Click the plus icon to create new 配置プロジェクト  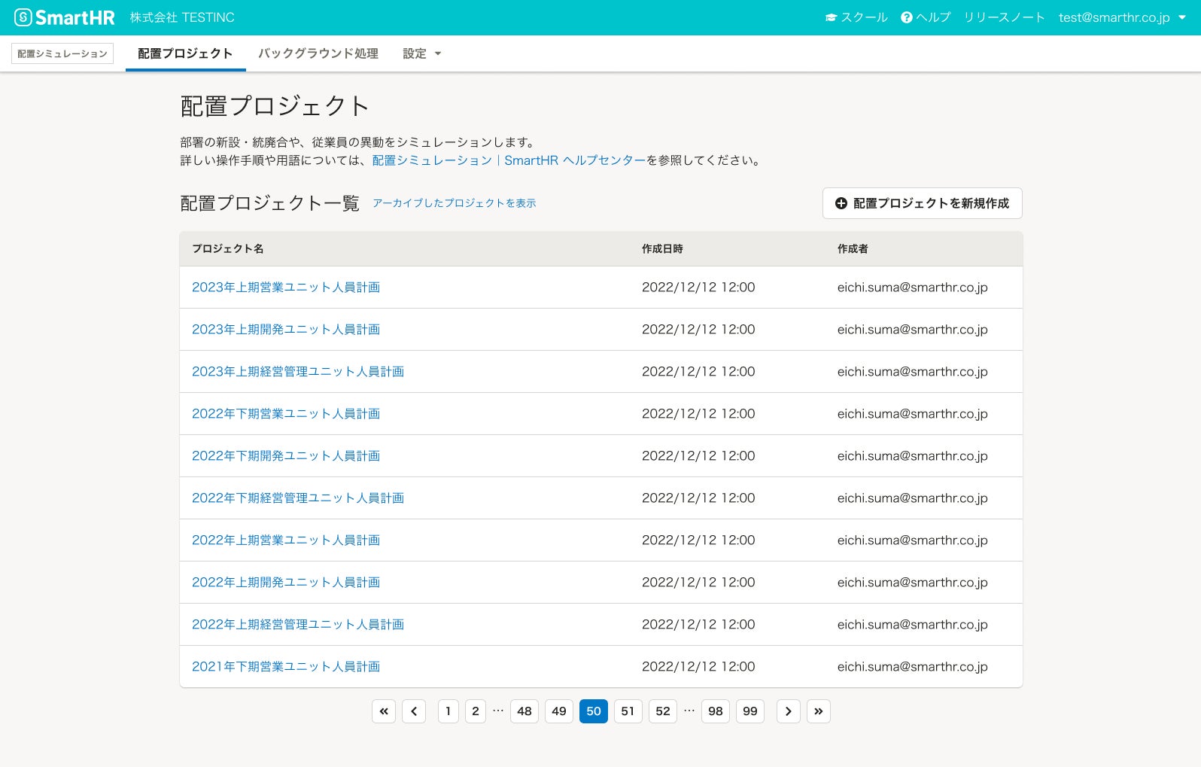click(x=841, y=203)
